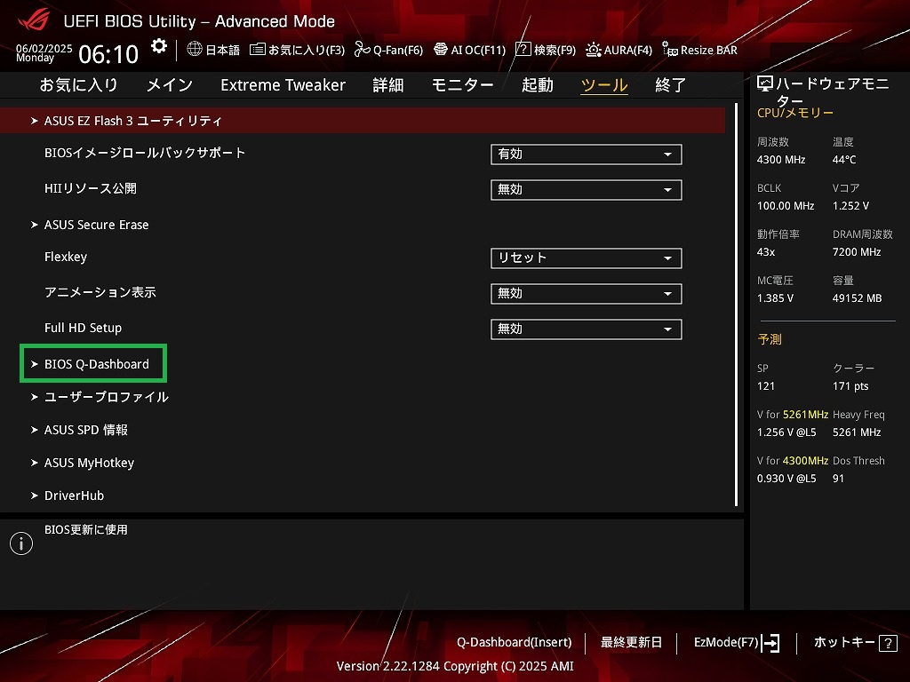Click the info circle icon

(x=21, y=543)
